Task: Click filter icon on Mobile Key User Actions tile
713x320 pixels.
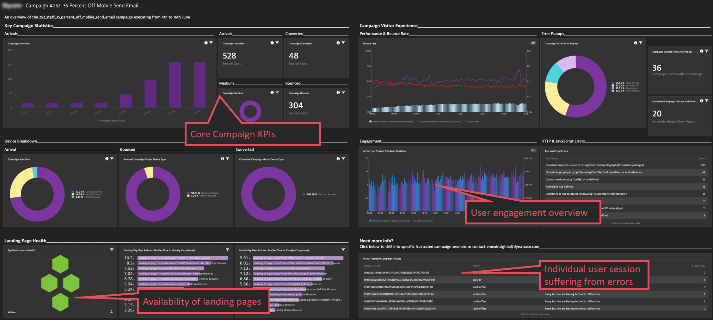Action: pos(343,250)
